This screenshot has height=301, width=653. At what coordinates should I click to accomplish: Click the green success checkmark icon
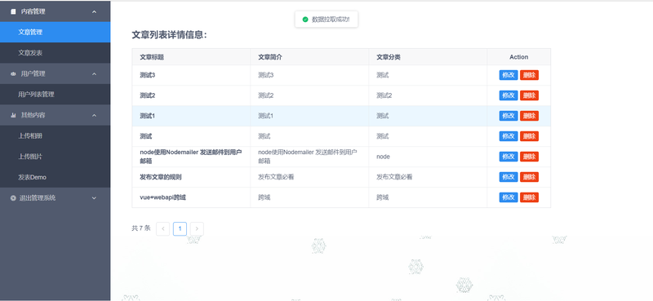305,20
